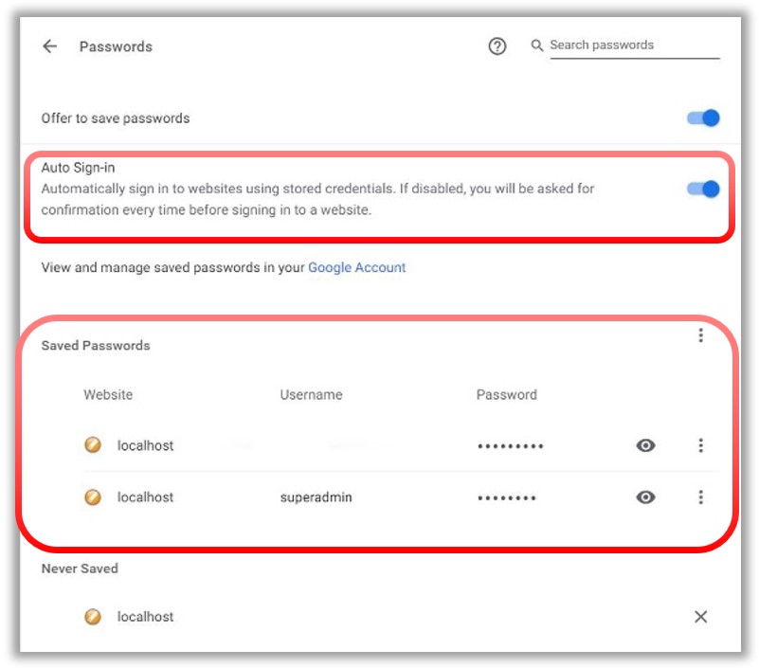Show the superadmin password with eye icon
Viewport: 759px width, 668px height.
pos(645,497)
